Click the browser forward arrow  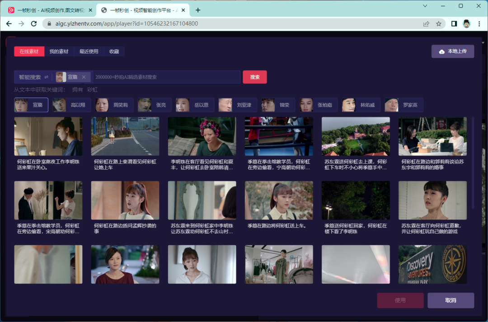tap(21, 23)
